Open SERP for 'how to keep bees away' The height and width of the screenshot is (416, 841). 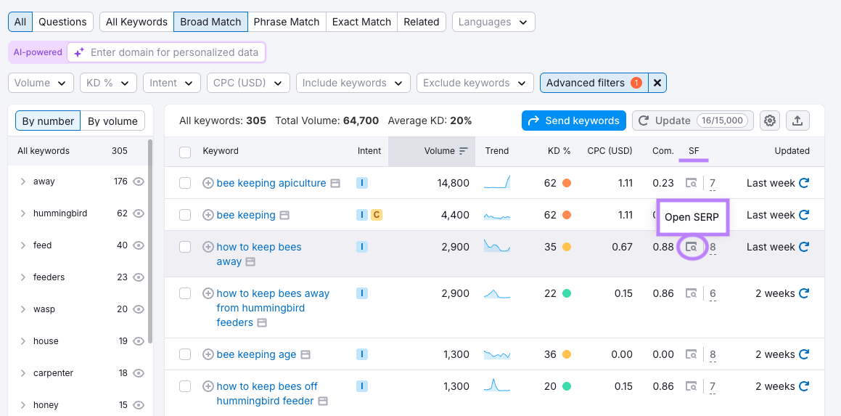click(x=692, y=248)
